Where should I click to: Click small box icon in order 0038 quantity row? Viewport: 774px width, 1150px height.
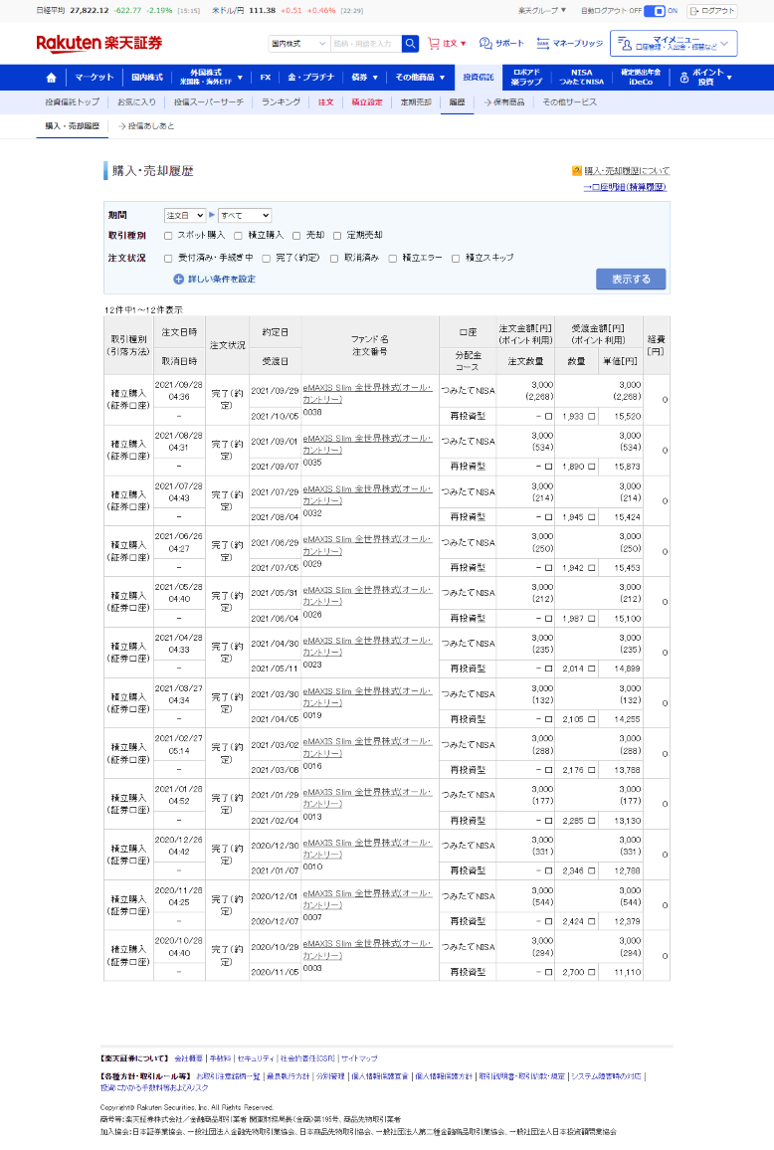pyautogui.click(x=548, y=416)
